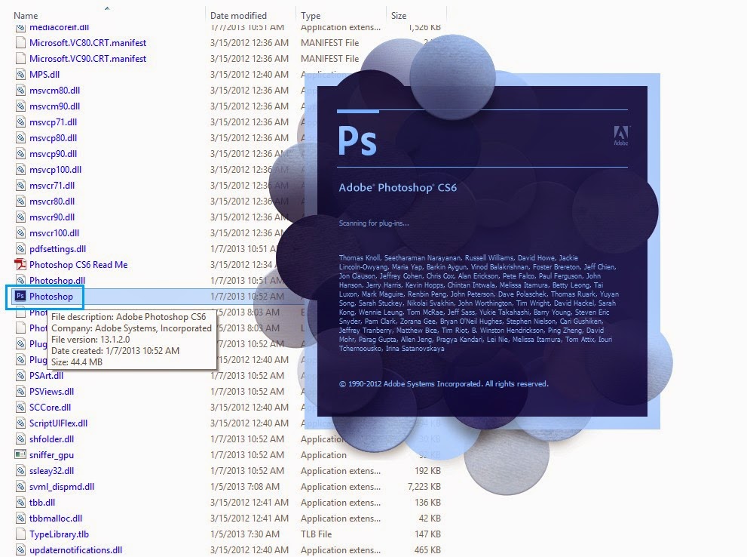Click the msvcp100.dll file icon
The width and height of the screenshot is (747, 557).
click(20, 169)
